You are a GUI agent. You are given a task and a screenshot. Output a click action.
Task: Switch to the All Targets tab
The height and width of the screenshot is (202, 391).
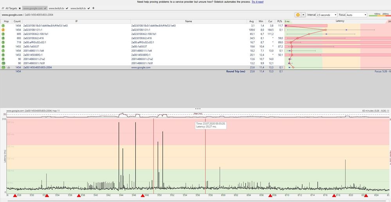[x=10, y=8]
